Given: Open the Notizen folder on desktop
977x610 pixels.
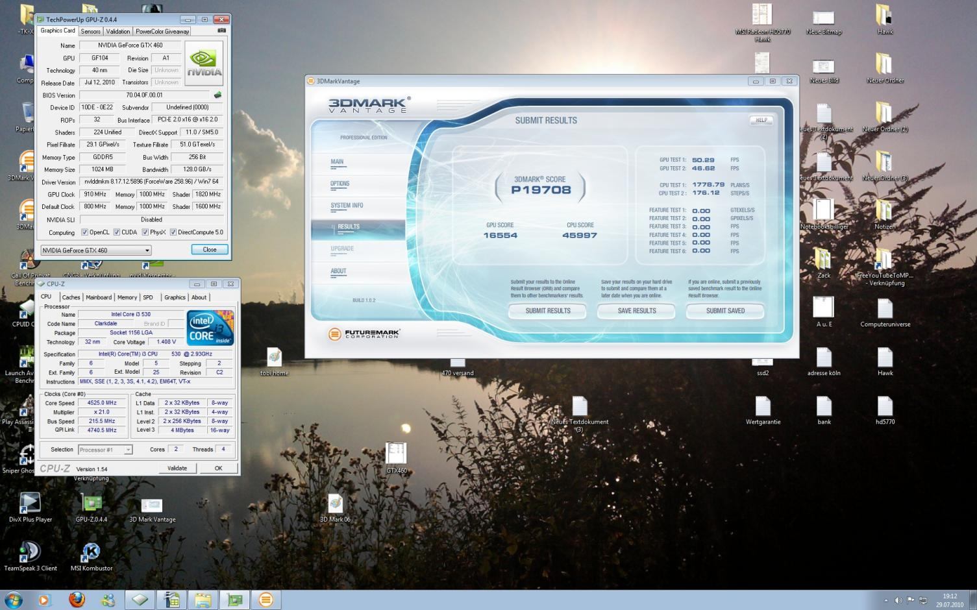Looking at the screenshot, I should point(884,215).
